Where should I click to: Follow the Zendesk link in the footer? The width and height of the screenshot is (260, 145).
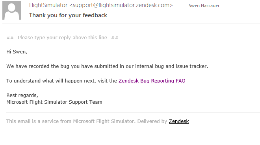click(179, 121)
